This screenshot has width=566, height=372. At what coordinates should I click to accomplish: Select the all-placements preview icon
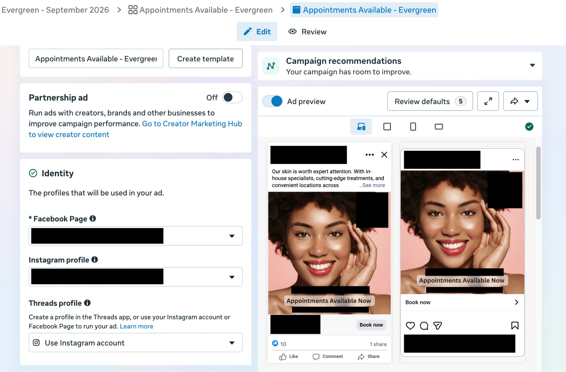pos(361,126)
